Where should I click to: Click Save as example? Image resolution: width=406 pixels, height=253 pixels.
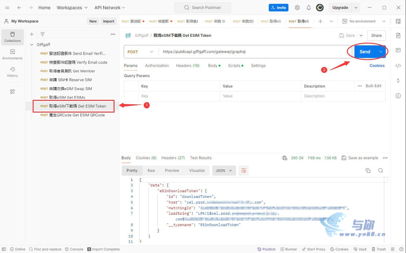[360, 158]
